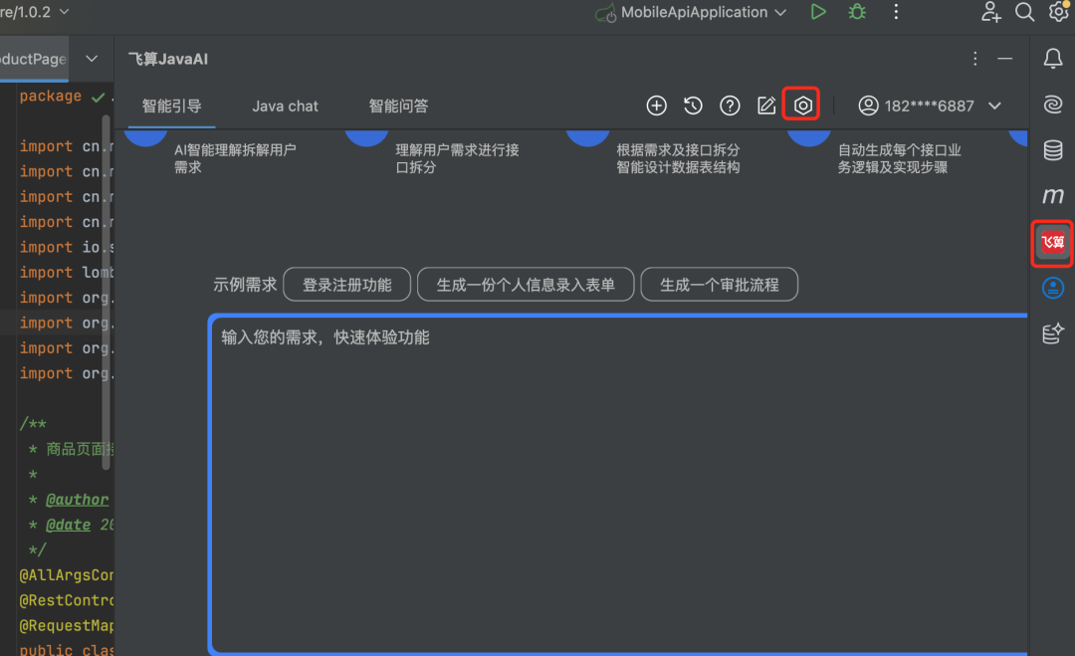The image size is (1075, 656).
Task: Open more actions menu in top toolbar
Action: click(896, 12)
